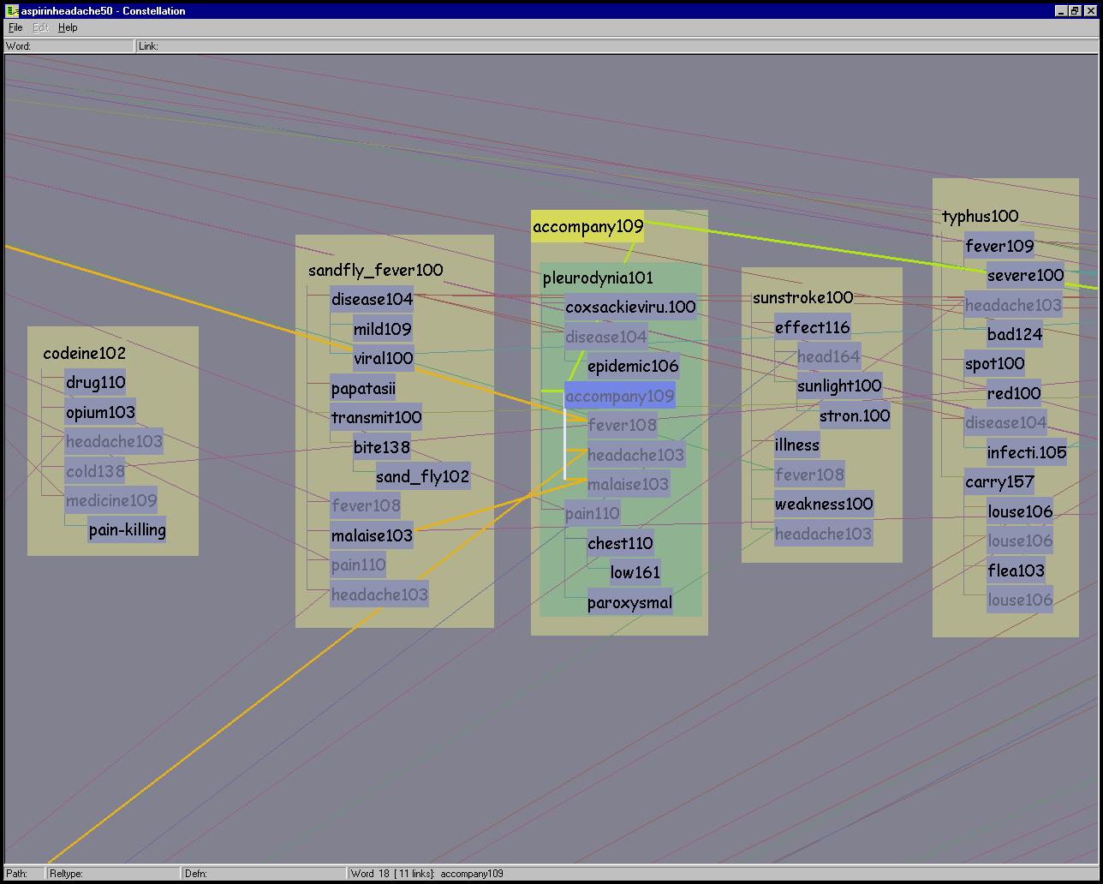This screenshot has height=884, width=1103.
Task: Select opium103 in the codeine box
Action: pyautogui.click(x=100, y=412)
